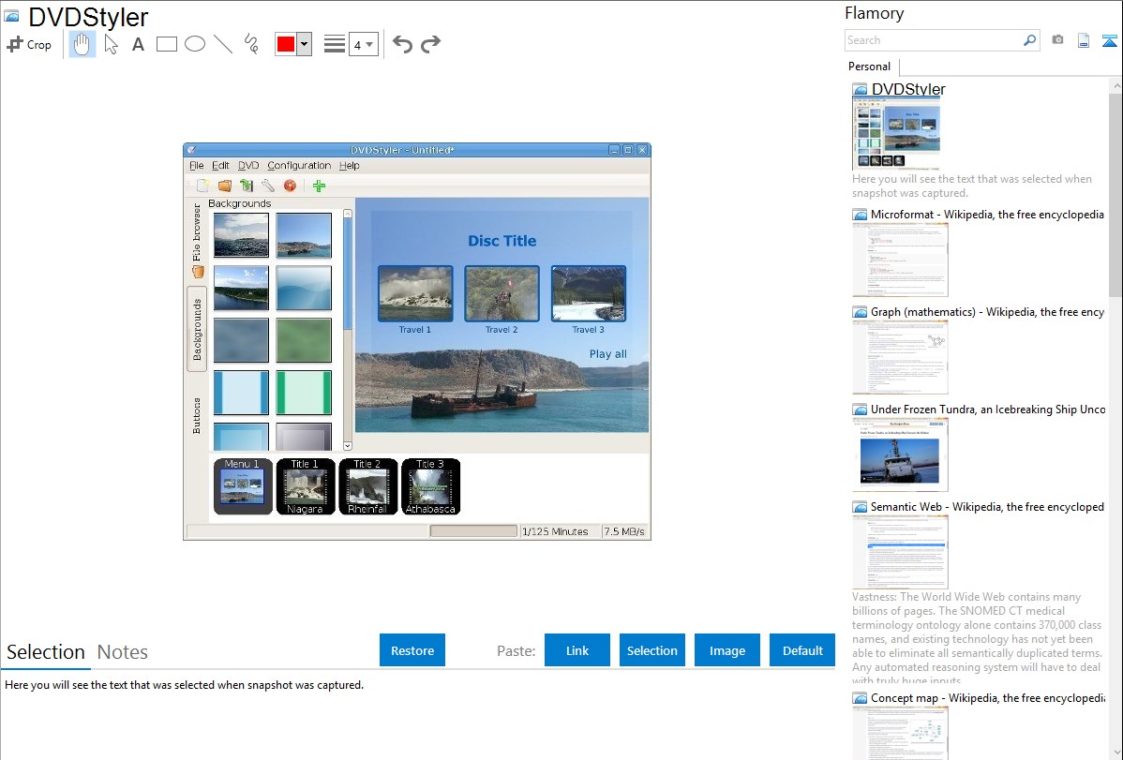Switch to the Selection tab
1123x760 pixels.
(46, 652)
